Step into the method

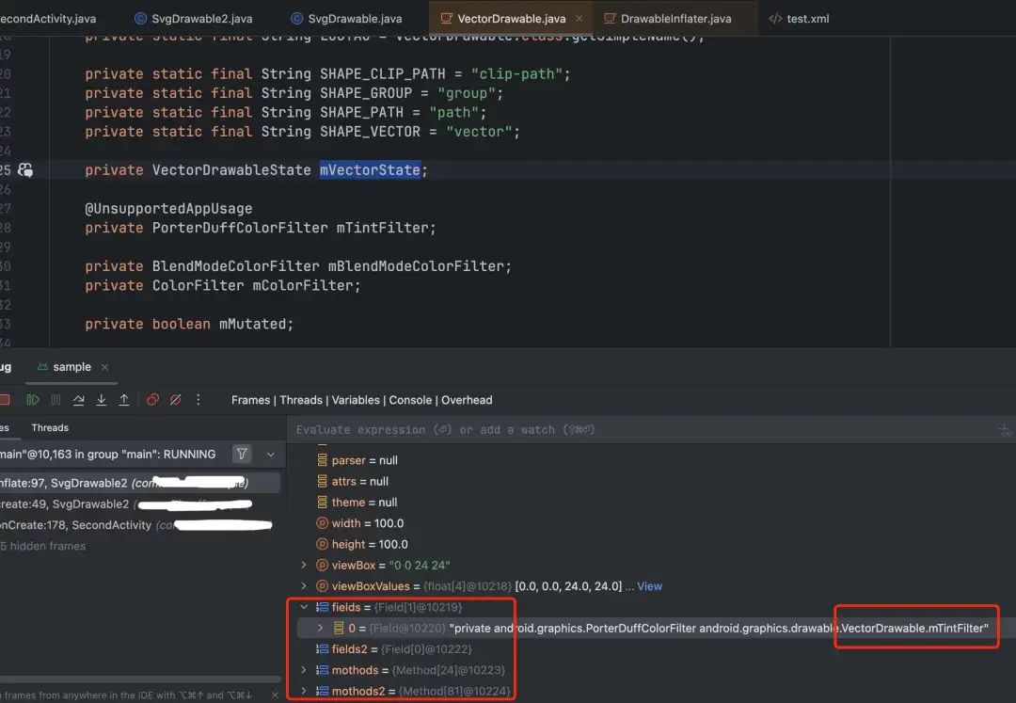point(101,400)
